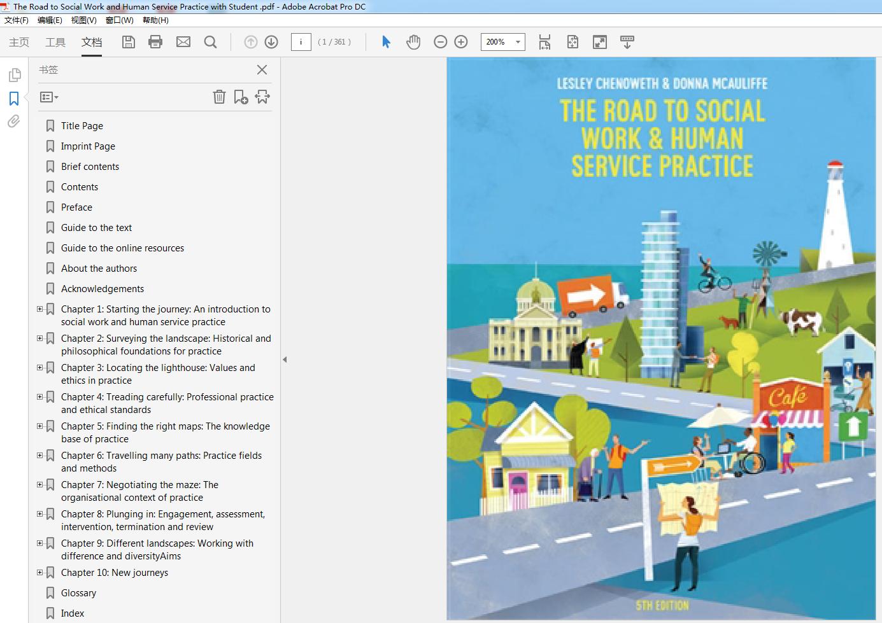The height and width of the screenshot is (623, 882).
Task: Toggle the bookmarks panel icon
Action: click(14, 99)
